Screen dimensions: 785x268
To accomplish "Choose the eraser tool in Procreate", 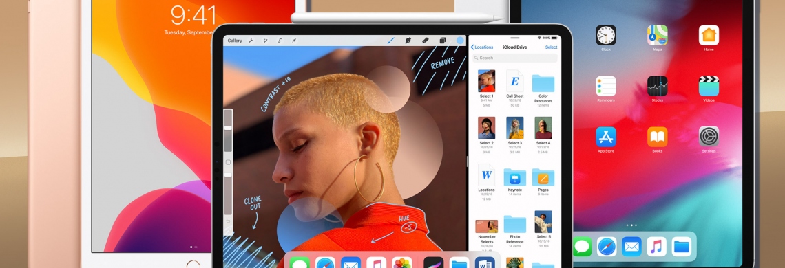I will (426, 41).
